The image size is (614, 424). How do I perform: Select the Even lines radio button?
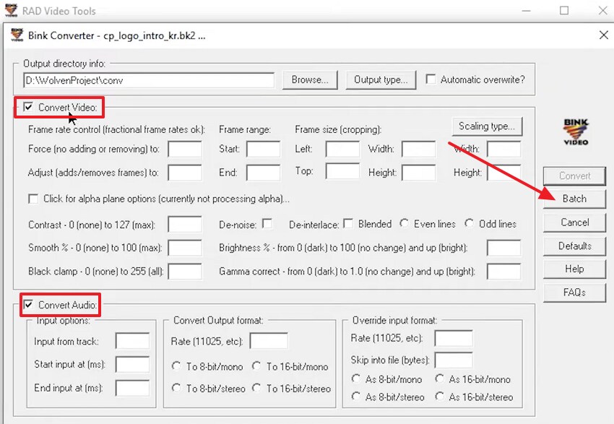tap(404, 223)
